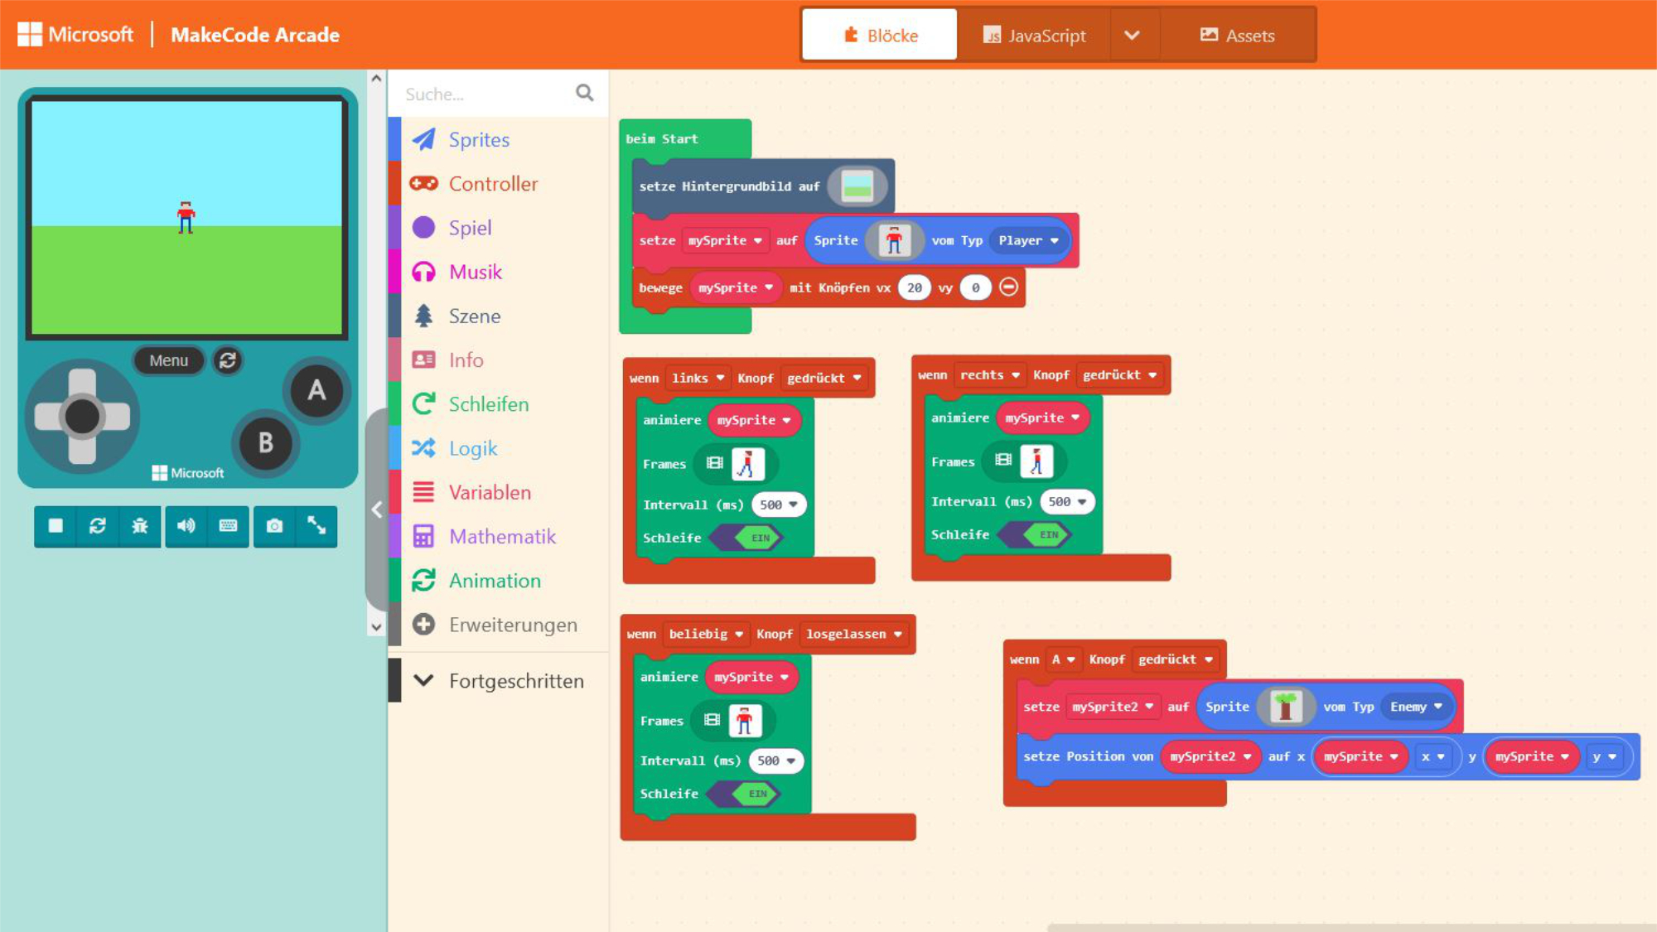The height and width of the screenshot is (932, 1657).
Task: Open the links button dropdown
Action: 698,378
